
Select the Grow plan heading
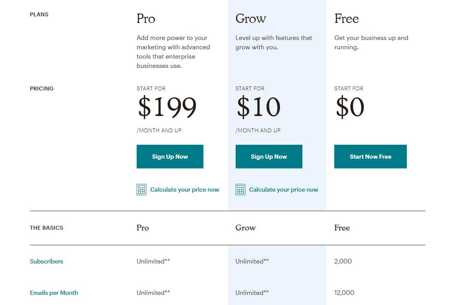point(251,18)
